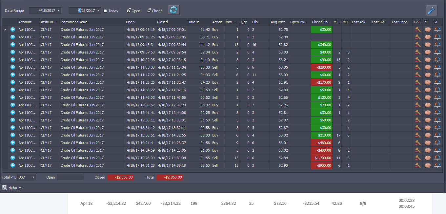446x214 pixels.
Task: Expand first trade row plus icon
Action: tap(13, 30)
